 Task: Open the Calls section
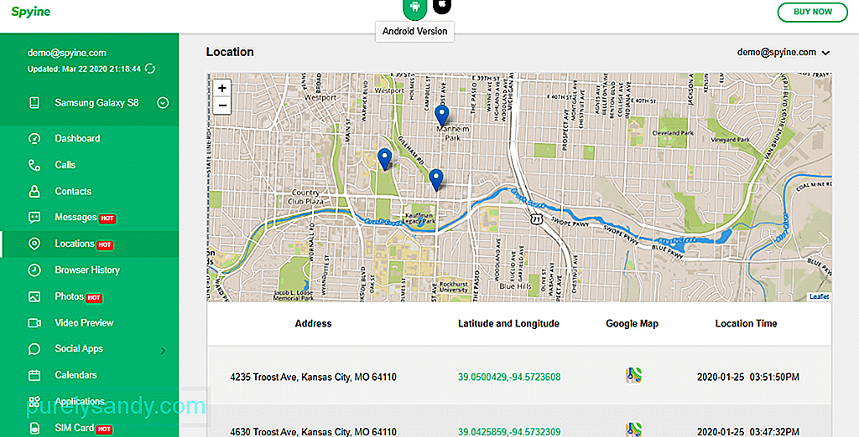[65, 165]
